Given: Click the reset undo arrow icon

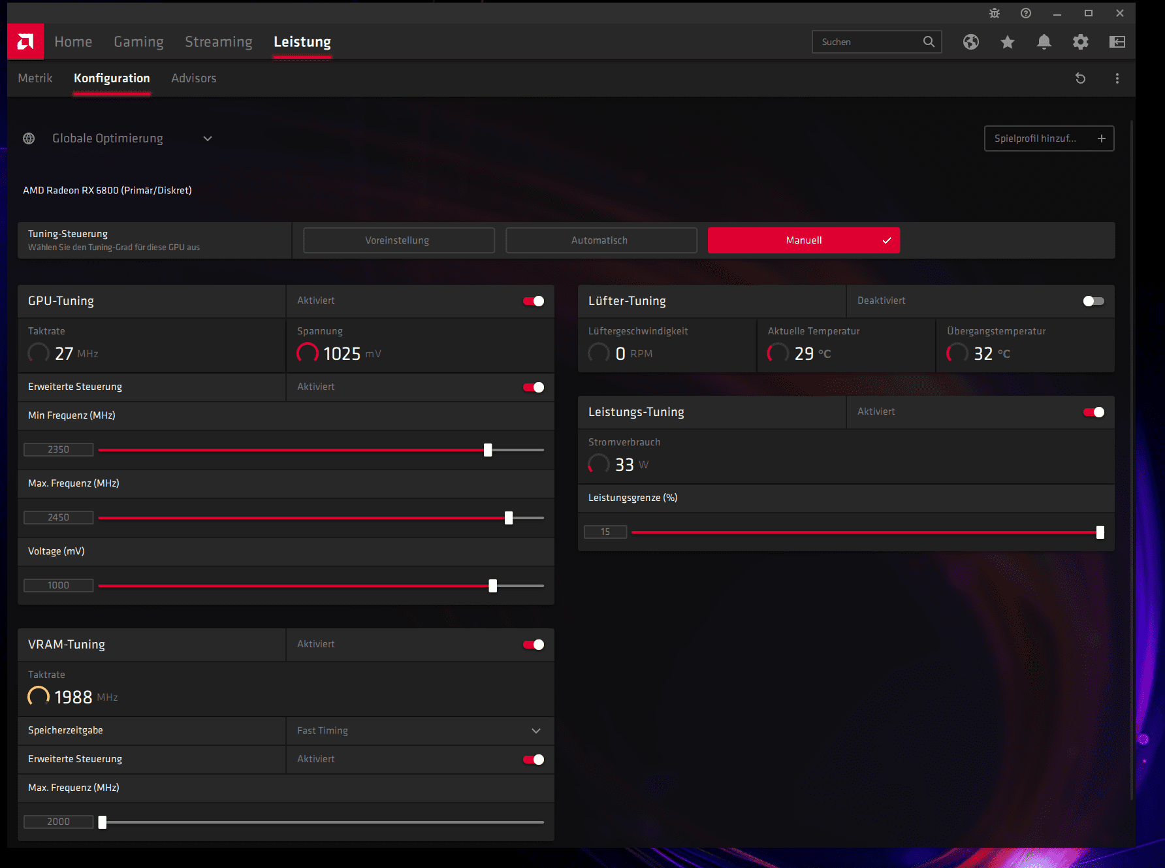Looking at the screenshot, I should (x=1081, y=78).
